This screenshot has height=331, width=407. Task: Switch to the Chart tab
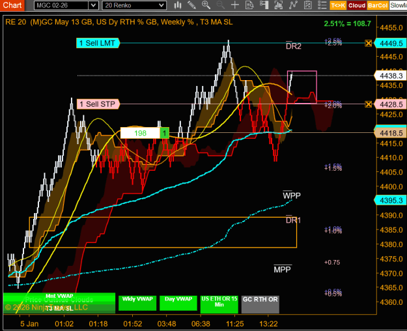click(12, 5)
